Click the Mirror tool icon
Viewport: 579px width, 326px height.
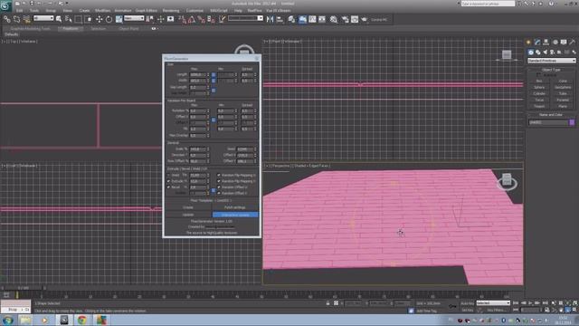pos(270,19)
